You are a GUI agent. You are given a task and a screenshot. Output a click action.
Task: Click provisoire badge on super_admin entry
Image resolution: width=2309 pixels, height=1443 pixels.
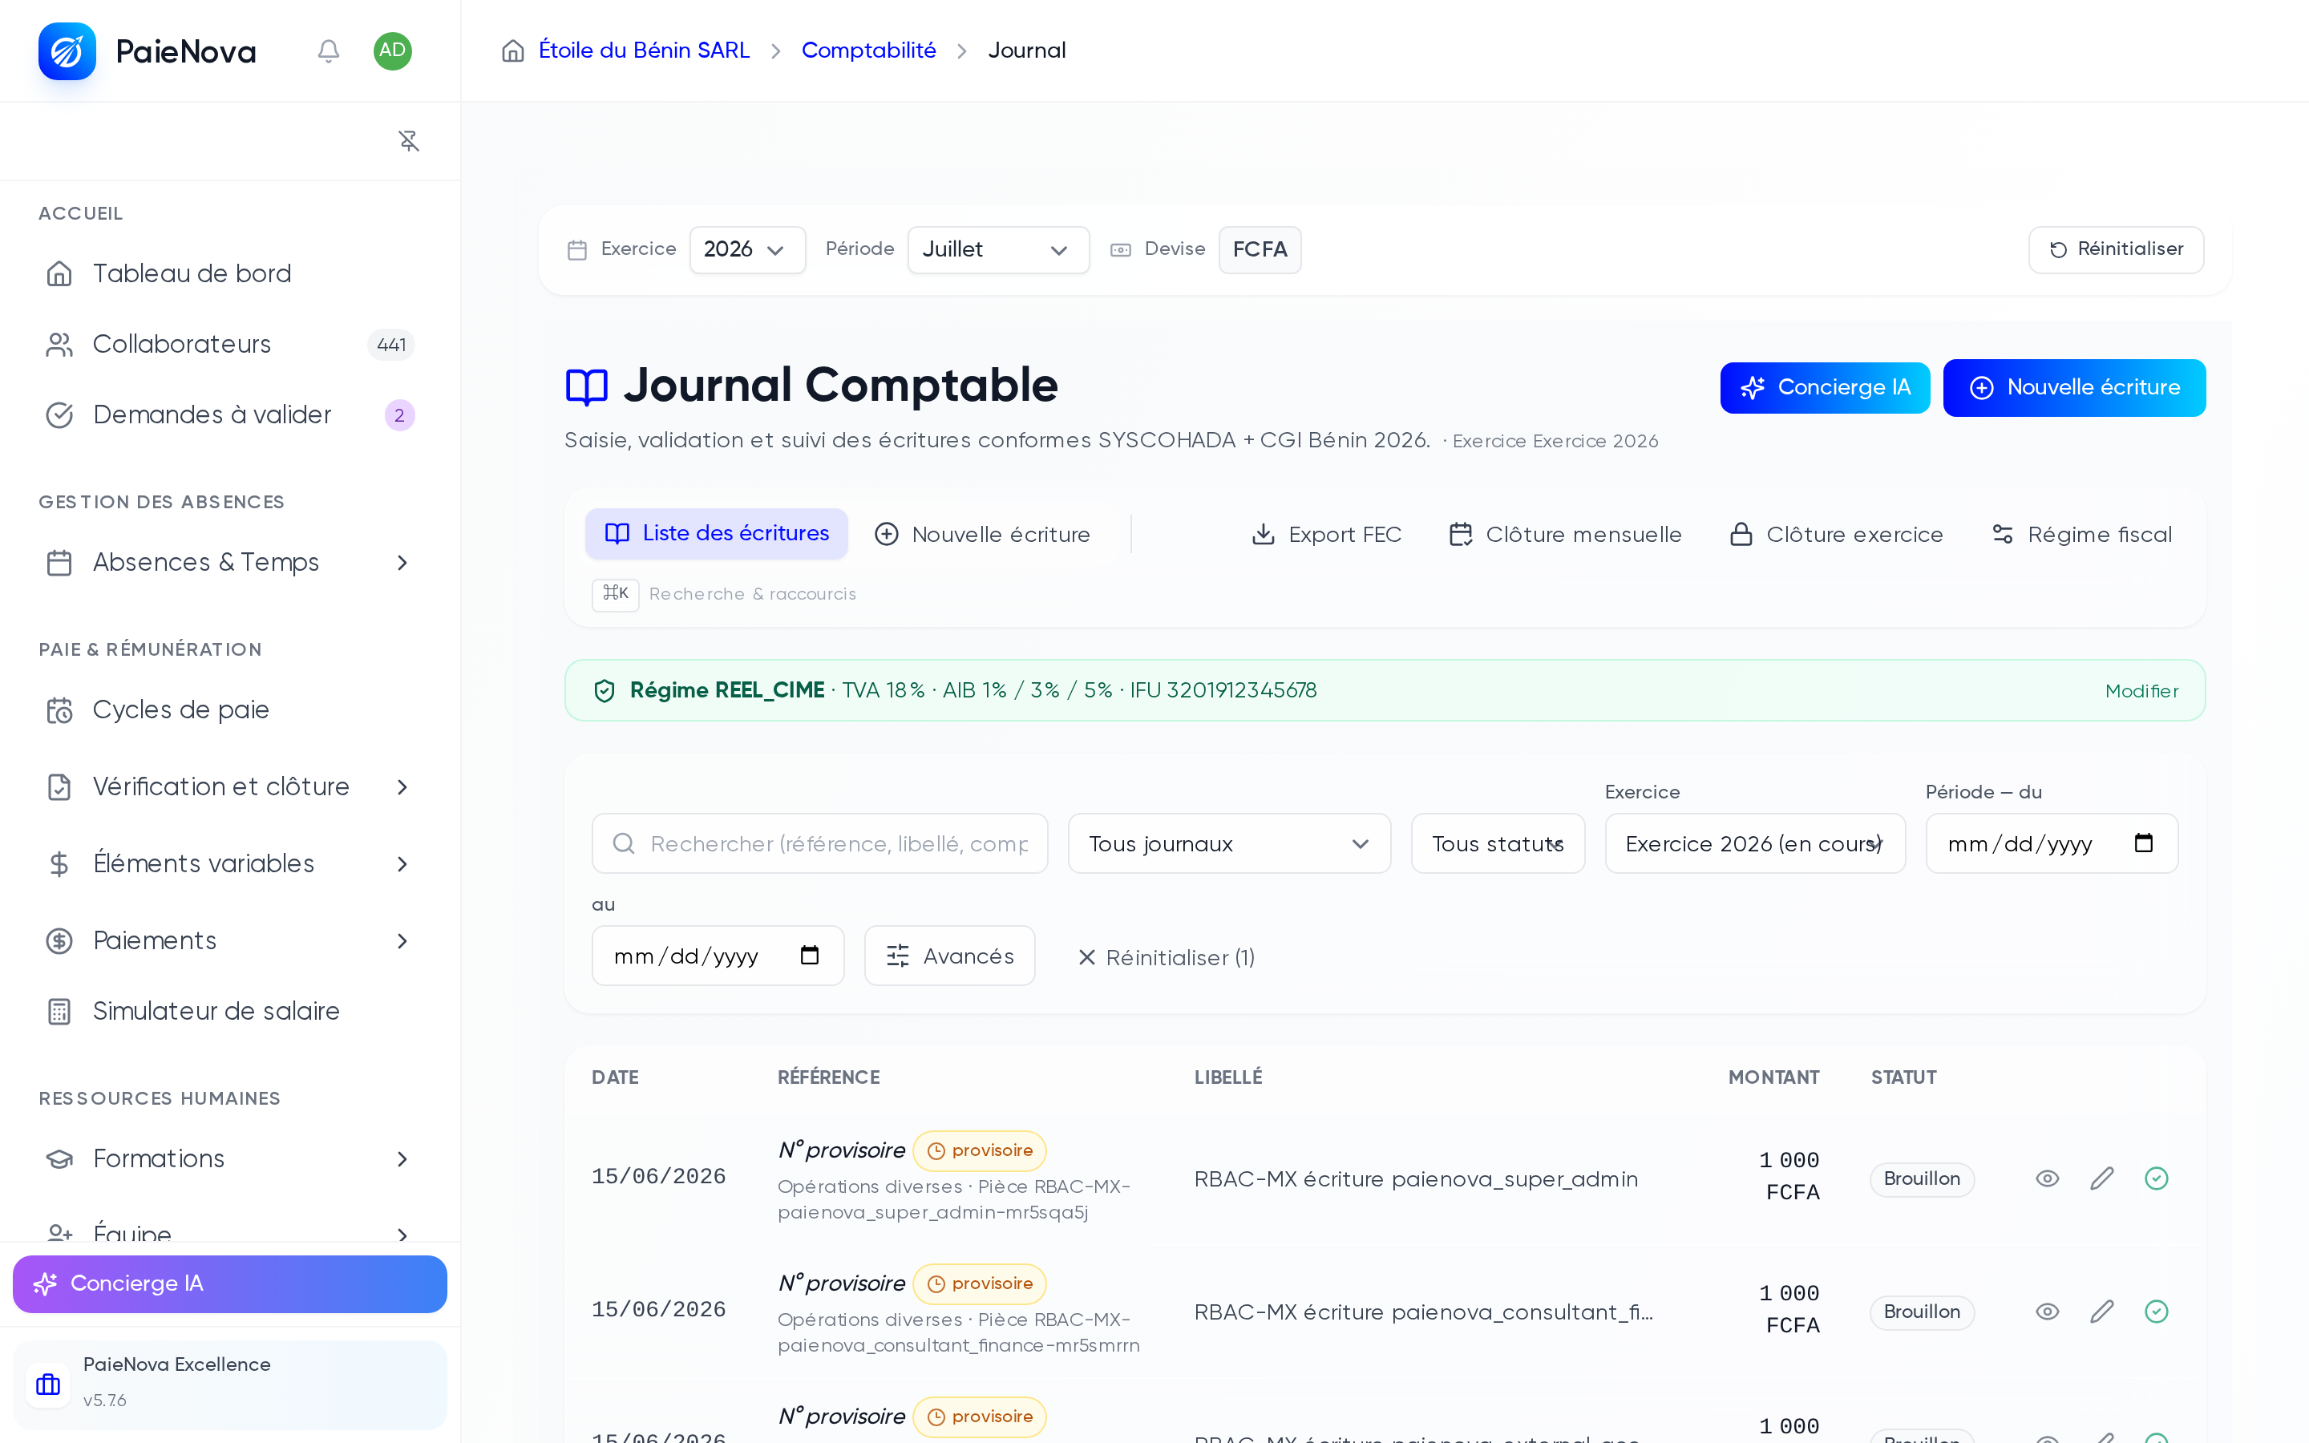point(979,1151)
